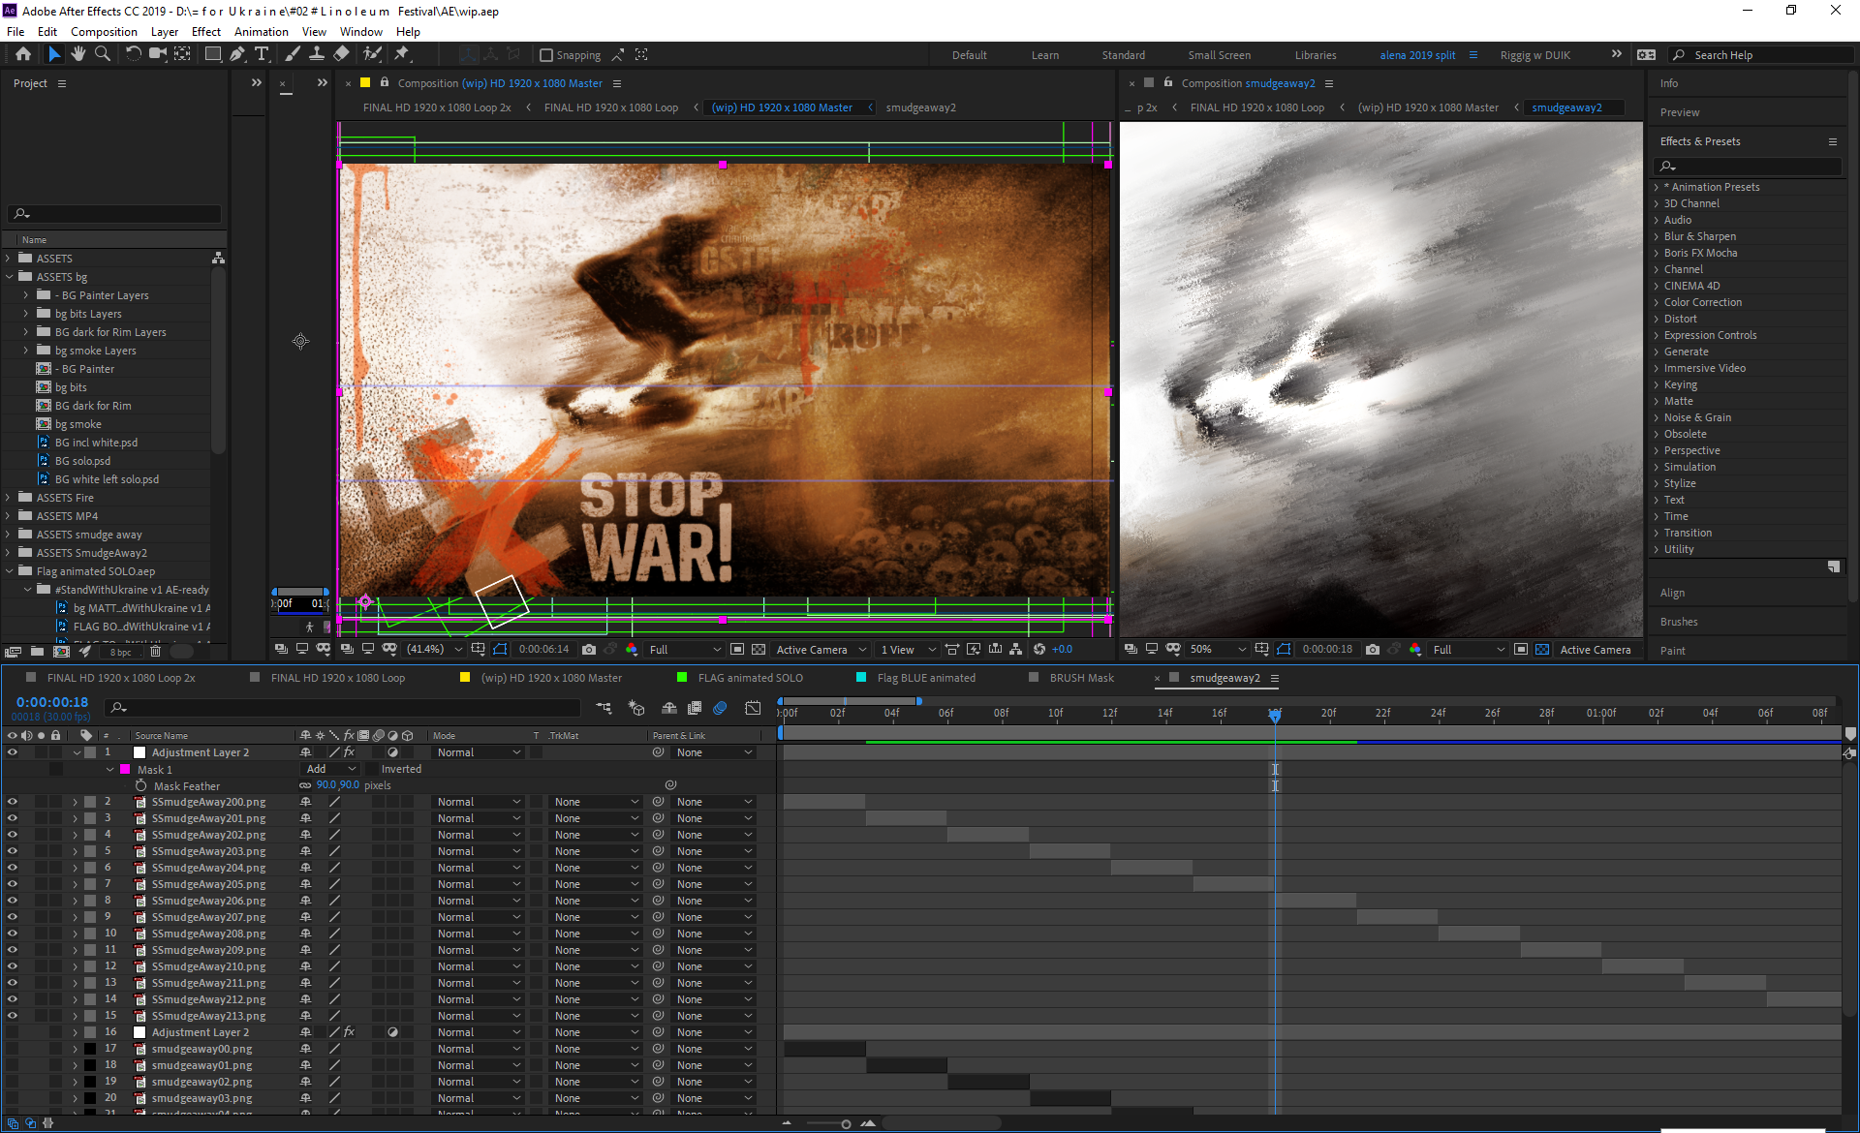Create a new folder in Project panel

click(x=37, y=652)
